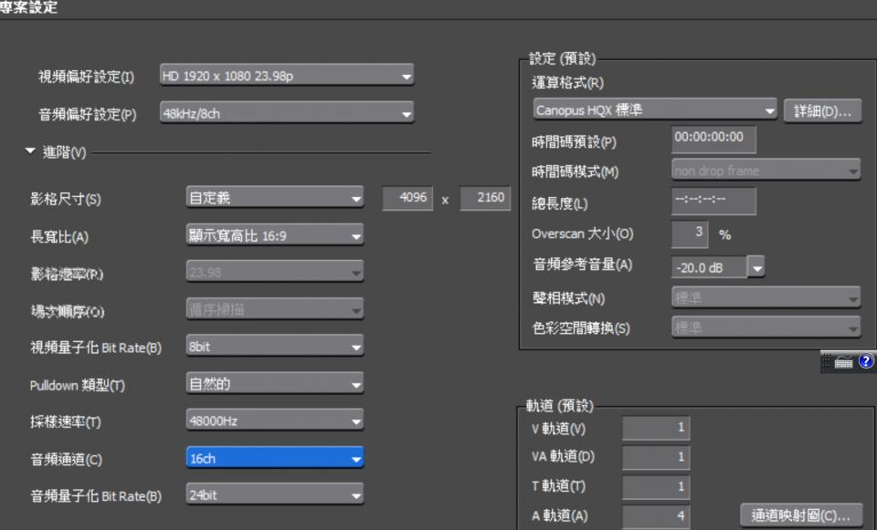Click the blue help question mark icon

(x=866, y=361)
